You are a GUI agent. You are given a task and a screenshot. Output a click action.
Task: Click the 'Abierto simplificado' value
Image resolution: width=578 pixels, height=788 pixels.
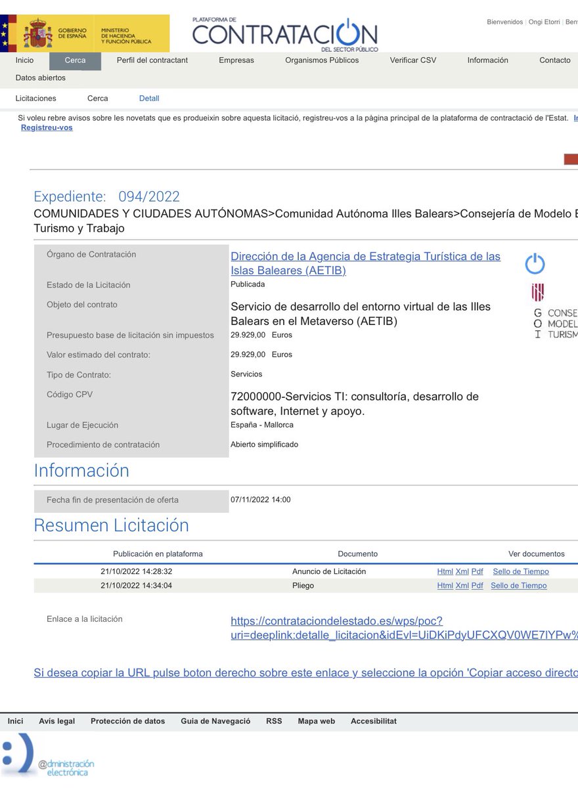(x=264, y=445)
